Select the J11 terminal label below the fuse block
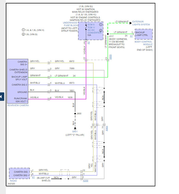179x194 pixels. [84, 43]
